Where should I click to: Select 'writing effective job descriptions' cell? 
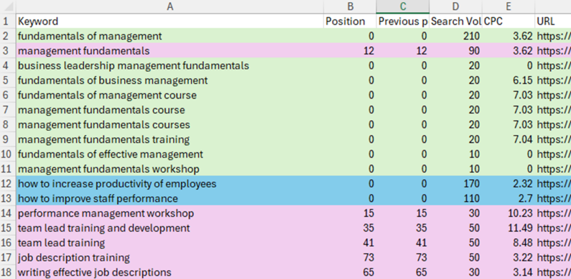click(x=170, y=272)
